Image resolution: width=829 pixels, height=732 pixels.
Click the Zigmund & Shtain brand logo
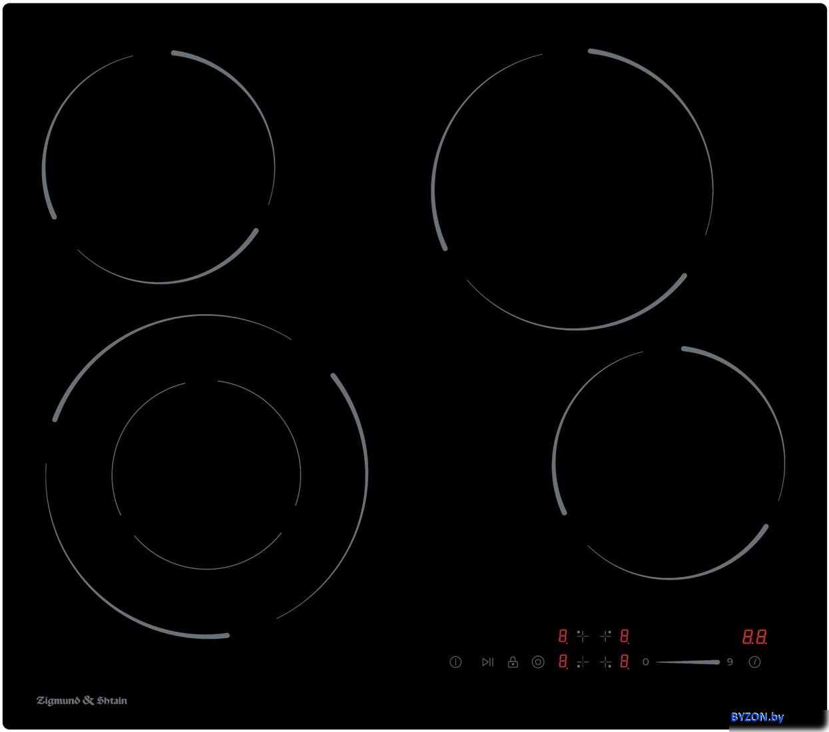tap(82, 701)
